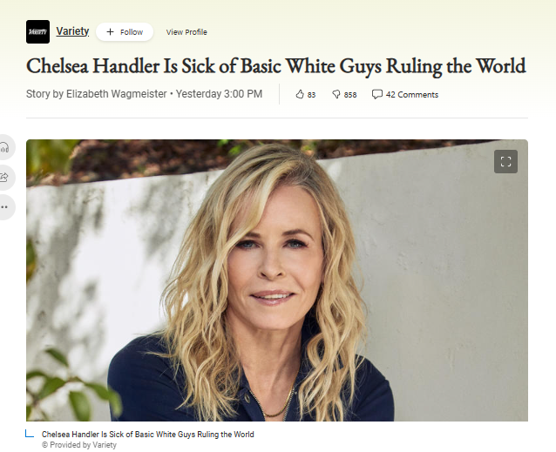The width and height of the screenshot is (556, 452).
Task: Click the 858 dislikes count
Action: pos(350,95)
